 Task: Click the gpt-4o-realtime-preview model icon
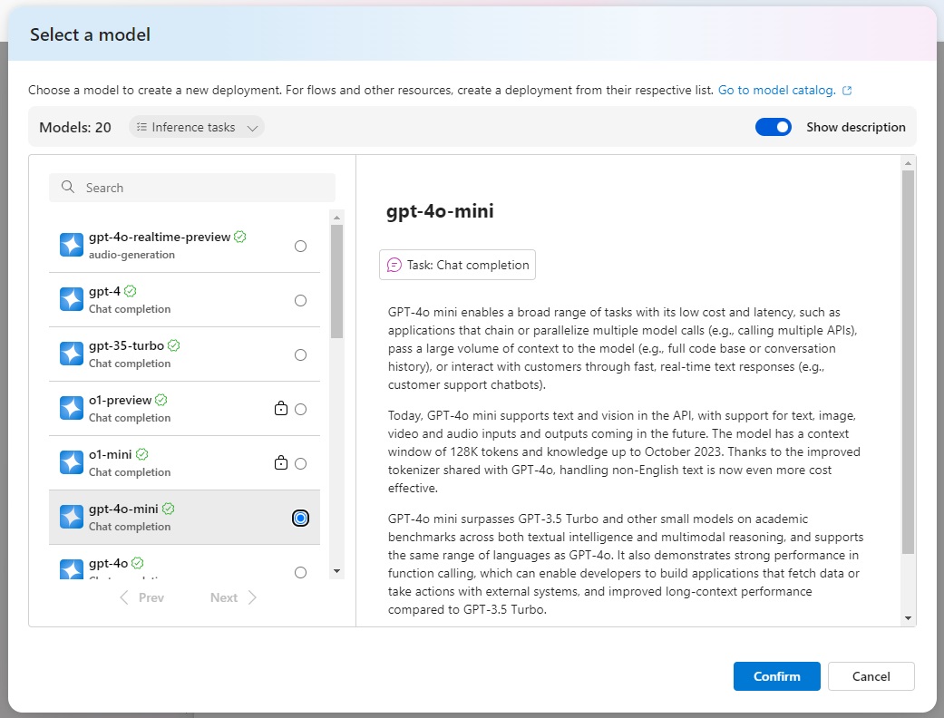pos(72,246)
